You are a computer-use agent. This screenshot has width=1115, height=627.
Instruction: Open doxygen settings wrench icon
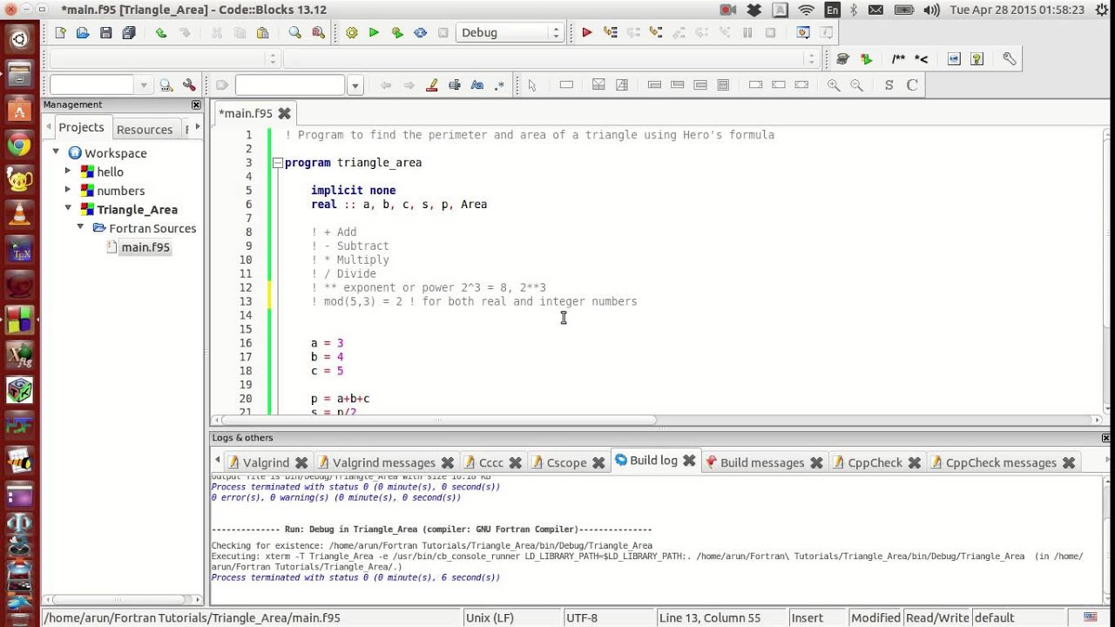1009,58
